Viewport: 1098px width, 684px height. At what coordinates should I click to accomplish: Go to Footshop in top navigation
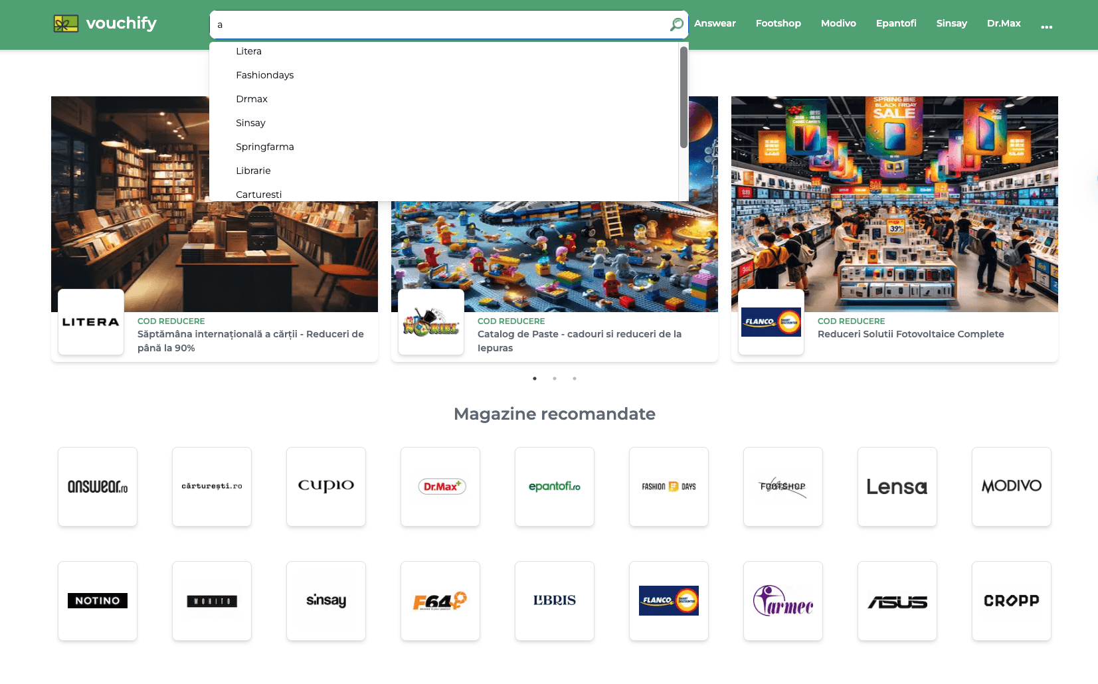click(778, 23)
